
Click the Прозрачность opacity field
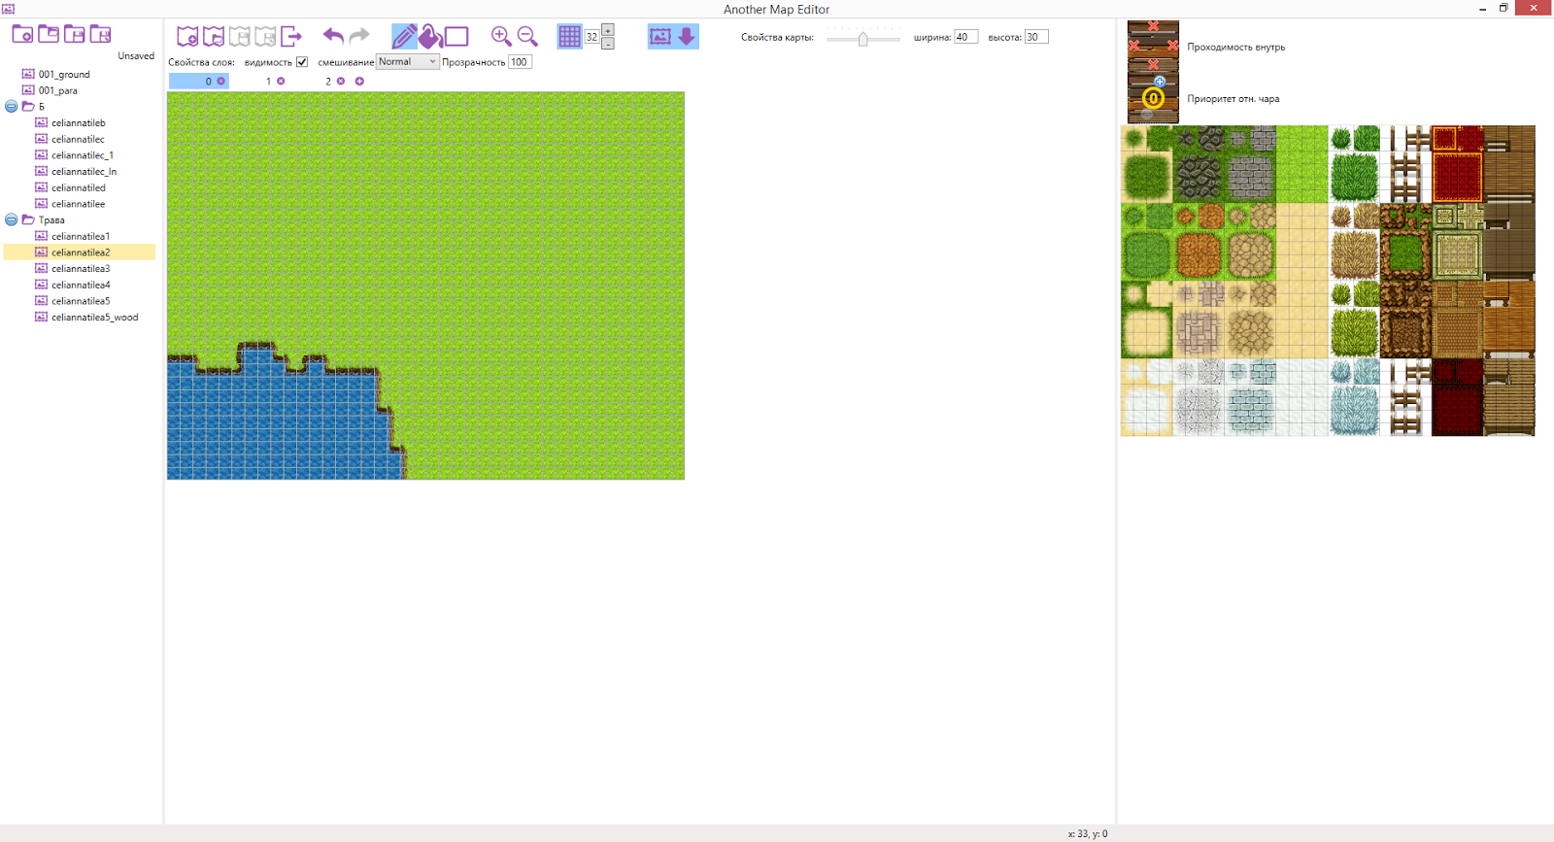tap(520, 62)
